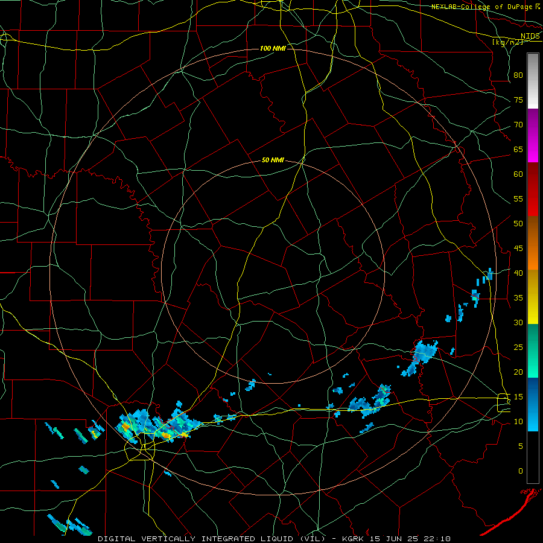Click the 75 value on the scale
This screenshot has width=543, height=543.
[518, 100]
